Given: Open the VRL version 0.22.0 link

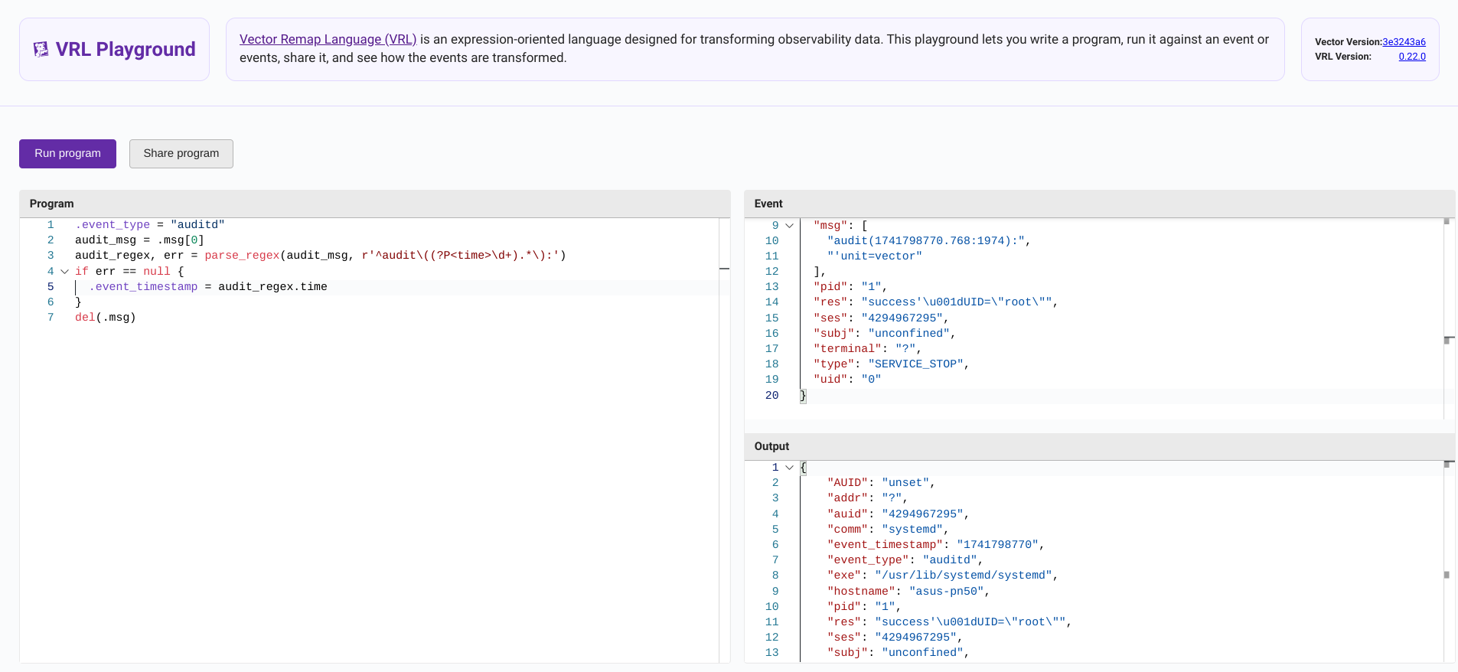Looking at the screenshot, I should click(1411, 57).
